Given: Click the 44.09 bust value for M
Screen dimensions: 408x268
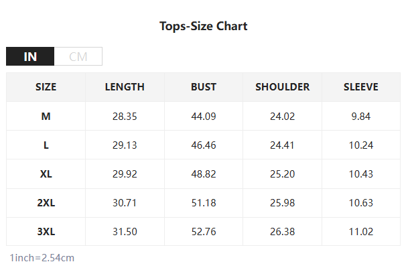Looking at the screenshot, I should [x=204, y=116].
